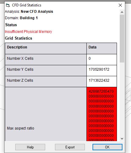Click the scrollbar down arrow
Image resolution: width=131 pixels, height=153 pixels.
point(122,138)
